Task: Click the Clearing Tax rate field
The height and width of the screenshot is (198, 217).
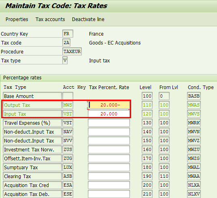Action: coord(109,176)
